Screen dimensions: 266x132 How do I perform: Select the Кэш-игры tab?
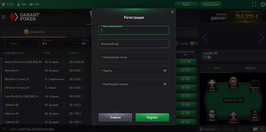pyautogui.click(x=34, y=32)
